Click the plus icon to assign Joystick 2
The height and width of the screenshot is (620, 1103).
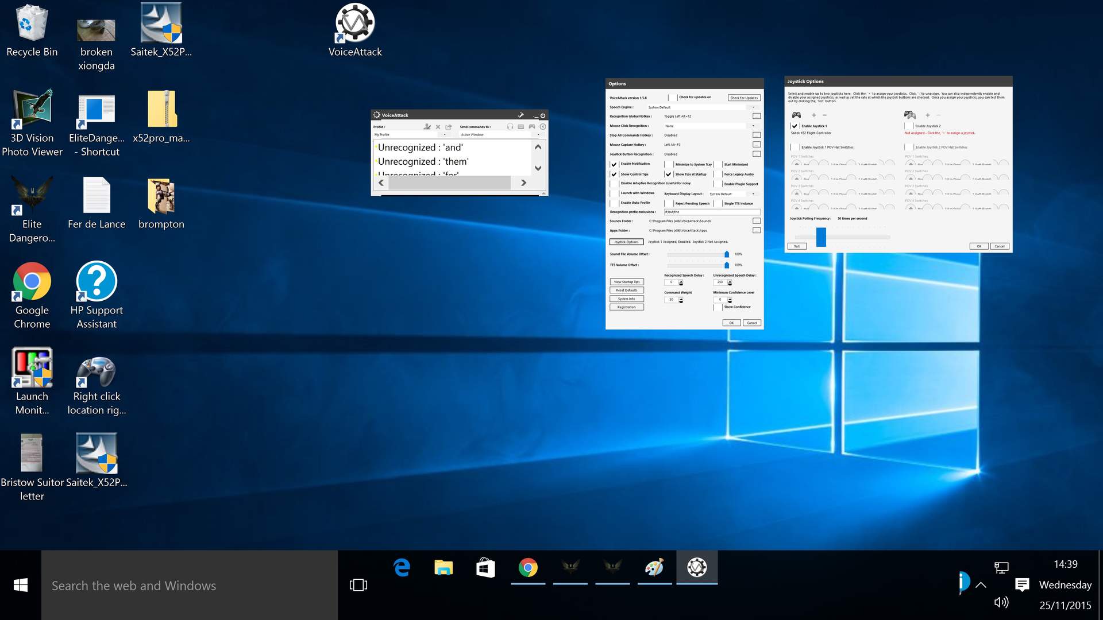(927, 115)
